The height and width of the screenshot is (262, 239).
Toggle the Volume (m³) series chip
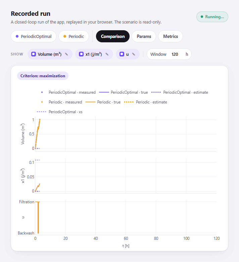50,54
